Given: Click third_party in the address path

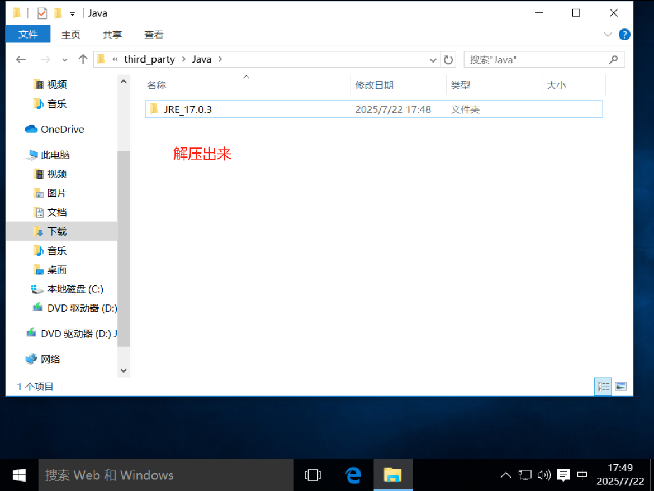Looking at the screenshot, I should point(149,59).
